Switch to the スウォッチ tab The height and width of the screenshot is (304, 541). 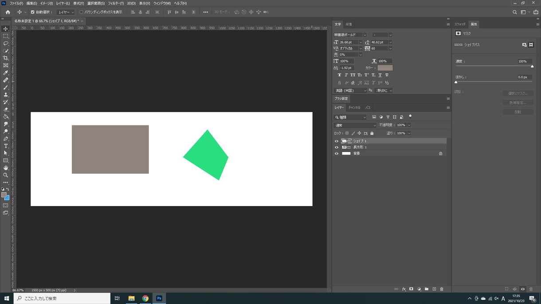[460, 24]
